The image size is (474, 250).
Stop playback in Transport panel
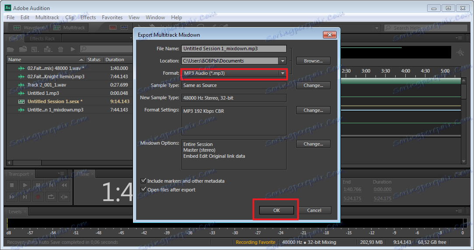coord(12,185)
